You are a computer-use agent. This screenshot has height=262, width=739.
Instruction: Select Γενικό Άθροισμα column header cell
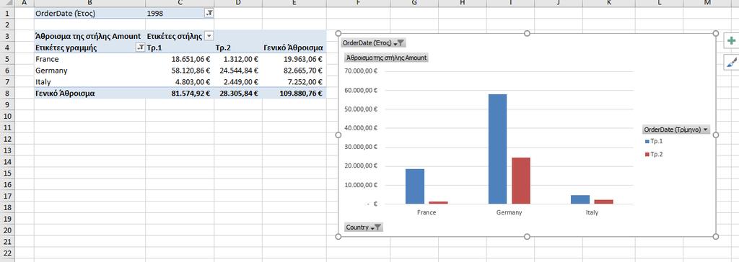(x=294, y=48)
